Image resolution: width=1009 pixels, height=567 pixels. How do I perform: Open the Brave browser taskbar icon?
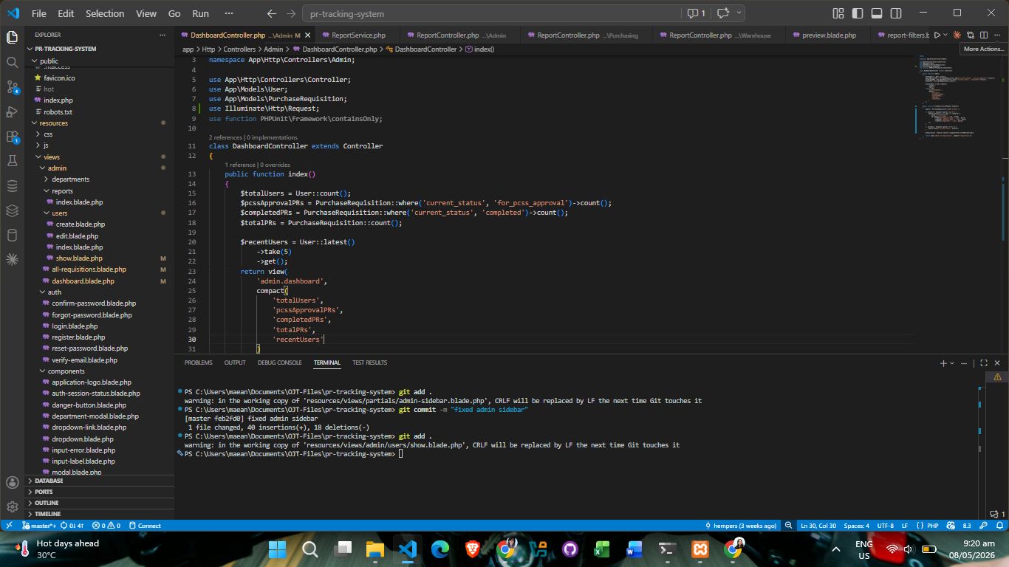(473, 549)
